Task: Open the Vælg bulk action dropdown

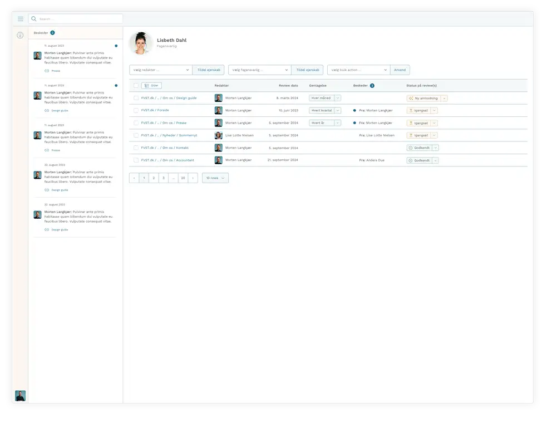Action: (x=359, y=70)
